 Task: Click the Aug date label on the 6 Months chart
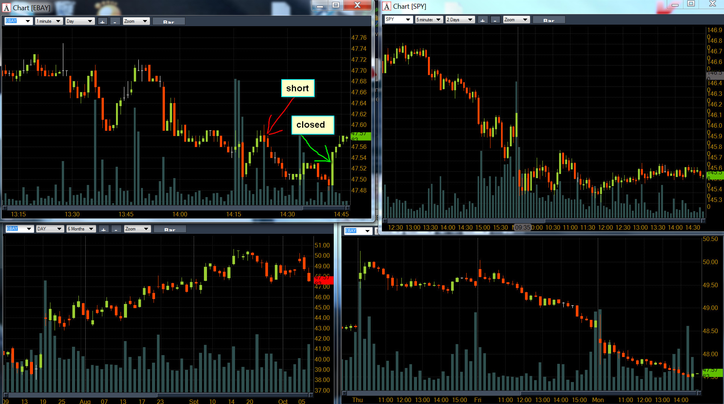(85, 401)
